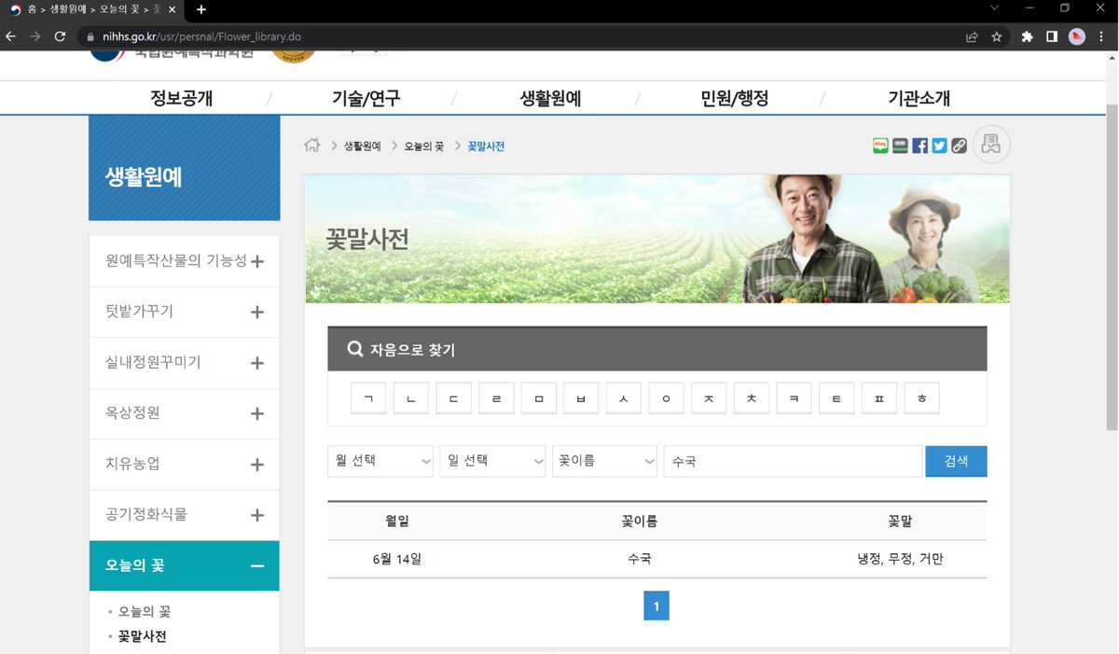Open 꽃말사전 submenu link
The width and height of the screenshot is (1119, 654).
click(143, 636)
